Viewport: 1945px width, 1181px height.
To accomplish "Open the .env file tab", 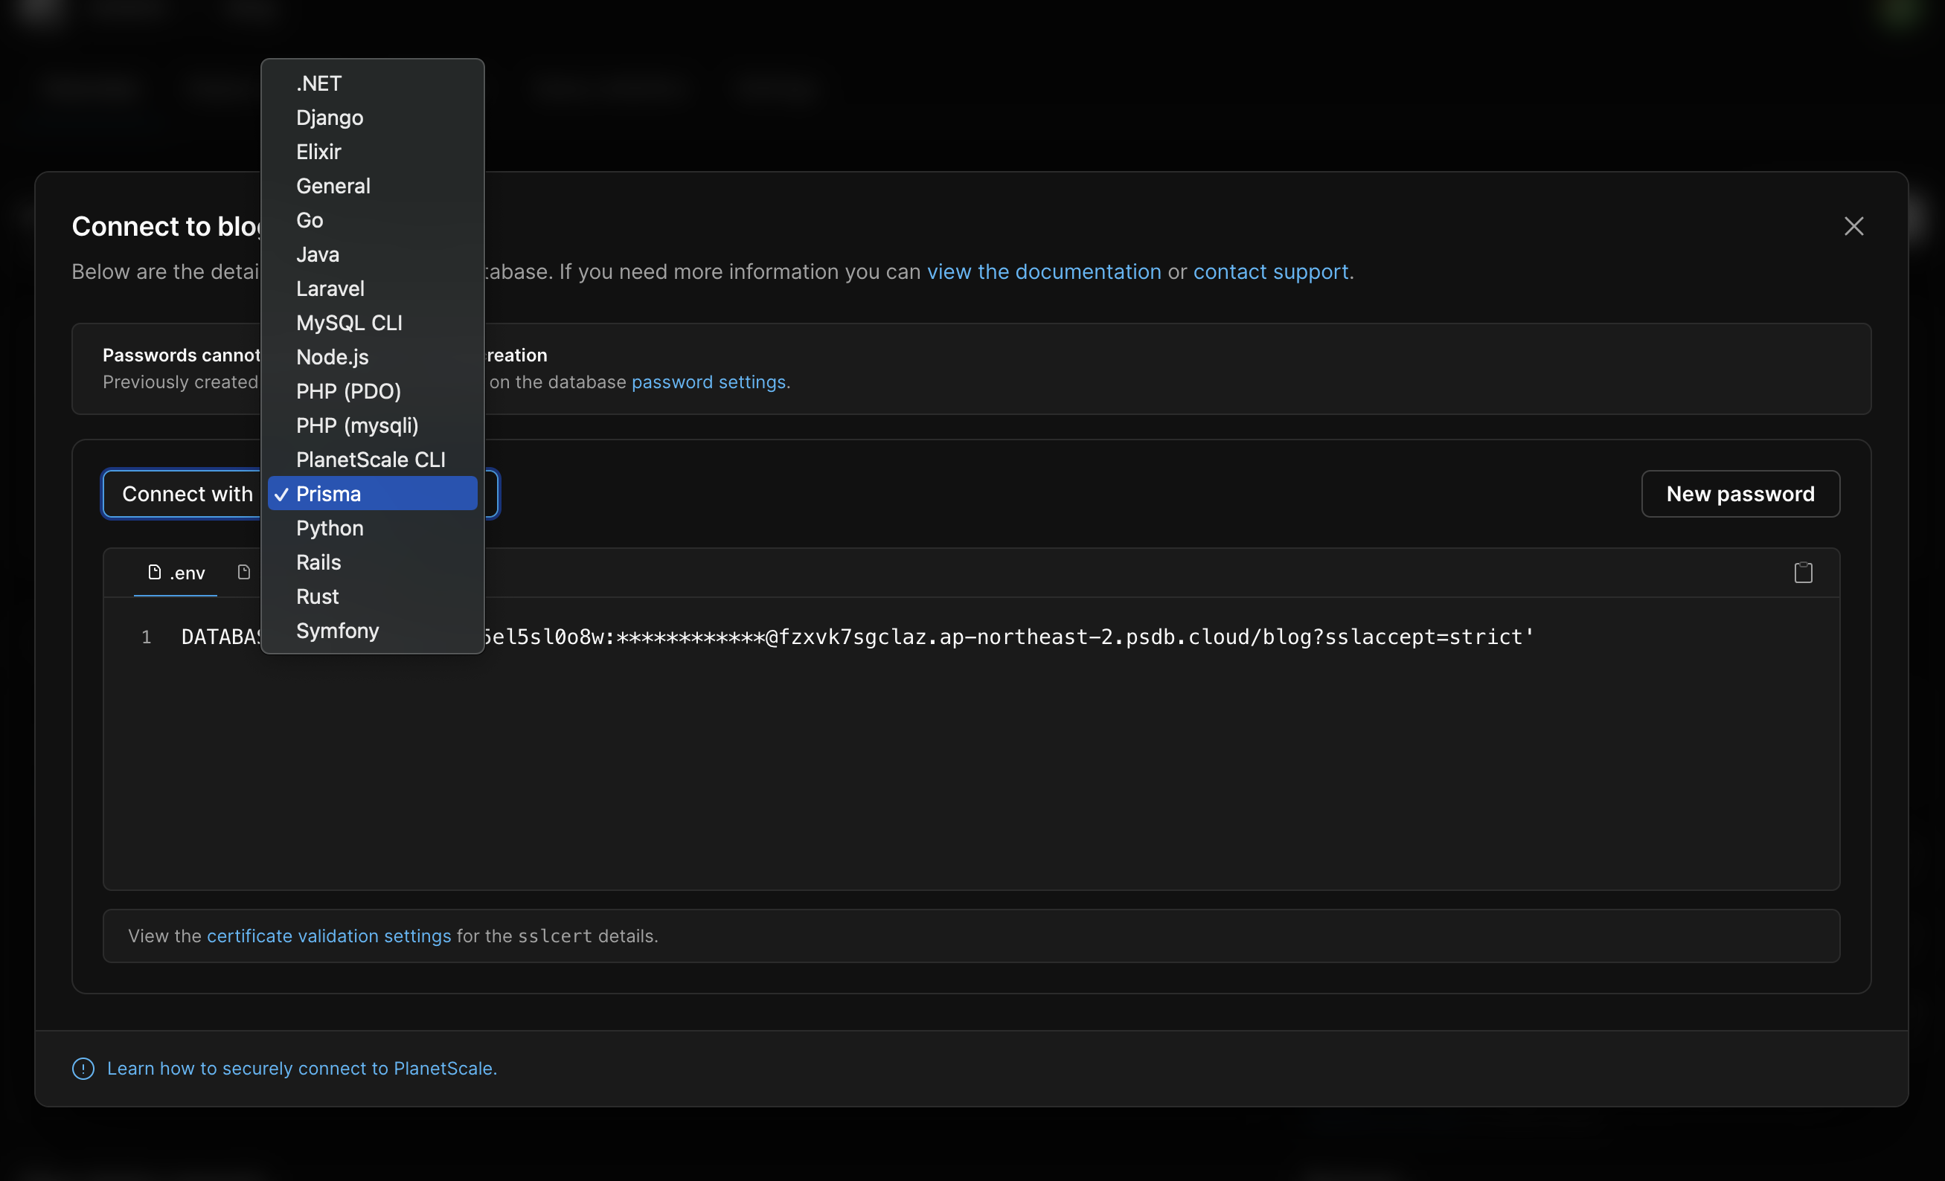I will [x=176, y=573].
